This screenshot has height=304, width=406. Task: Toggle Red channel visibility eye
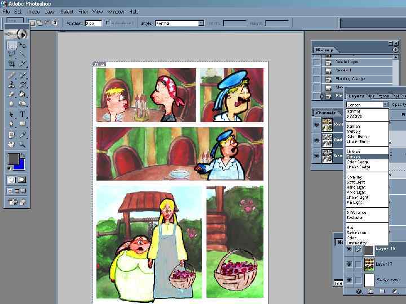pyautogui.click(x=317, y=140)
